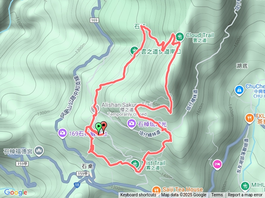Open Keyboard shortcuts
Image resolution: width=265 pixels, height=198 pixels.
138,195
